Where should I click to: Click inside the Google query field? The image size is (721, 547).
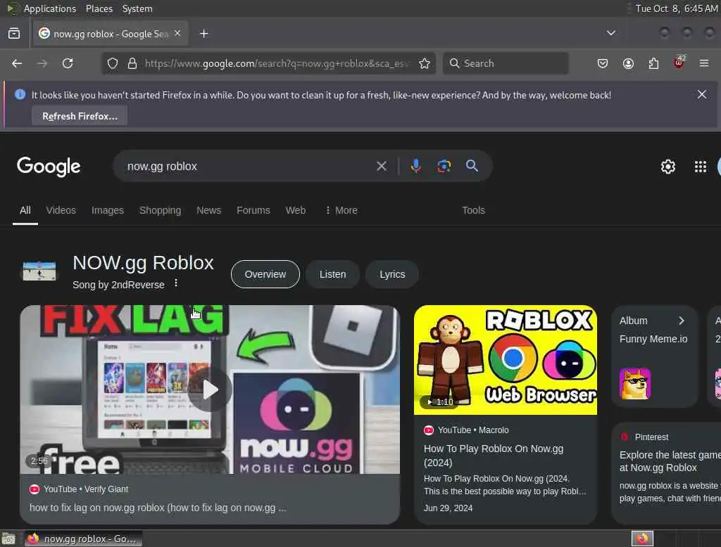[249, 166]
